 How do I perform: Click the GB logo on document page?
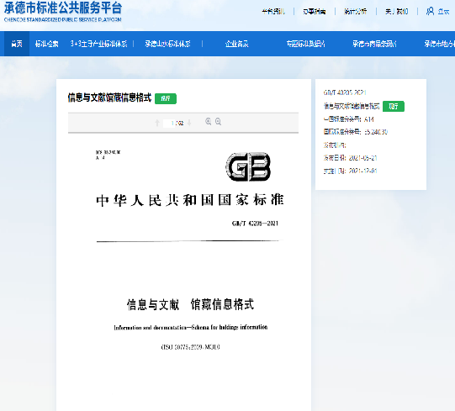point(248,166)
